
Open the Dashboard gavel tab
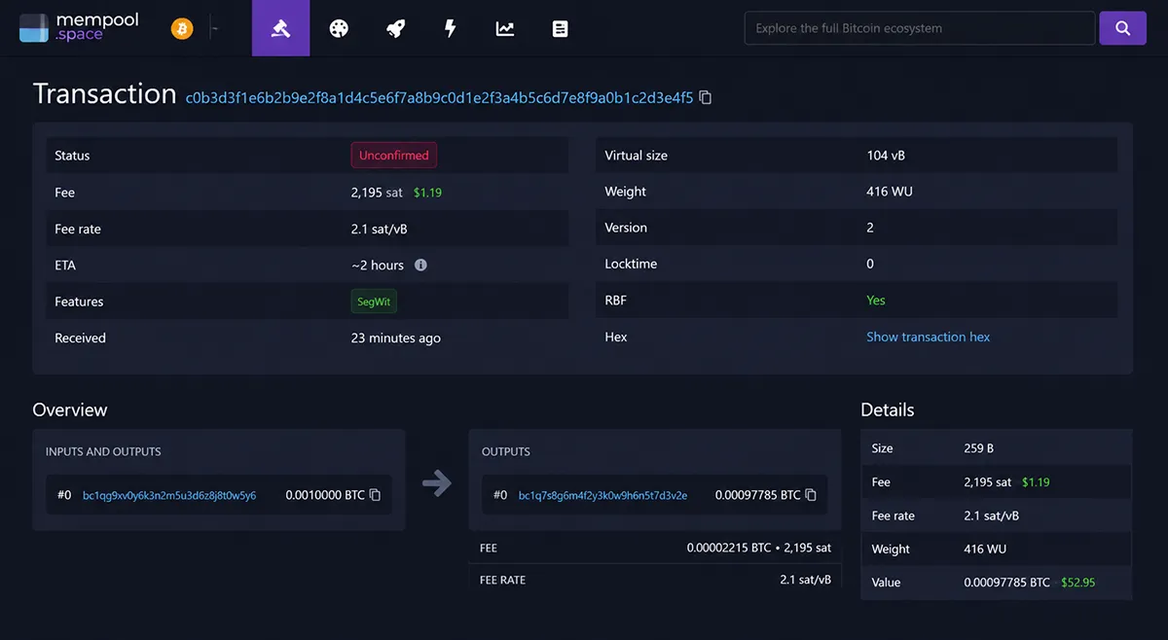(x=280, y=28)
